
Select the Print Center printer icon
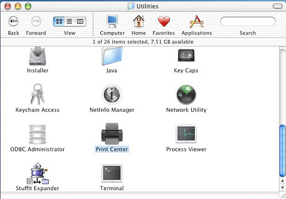pos(112,134)
